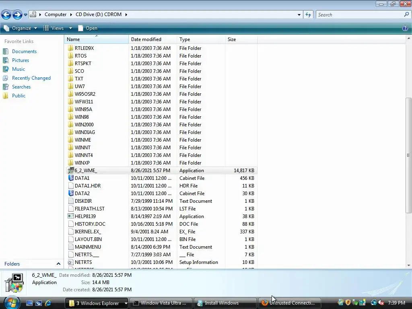Open the Pictures favorite link
Viewport: 412px width, 309px height.
21,60
